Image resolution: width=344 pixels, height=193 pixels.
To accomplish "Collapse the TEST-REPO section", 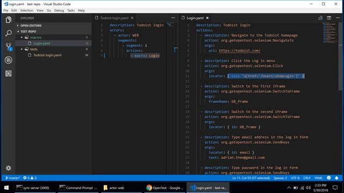I will click(x=54, y=32).
